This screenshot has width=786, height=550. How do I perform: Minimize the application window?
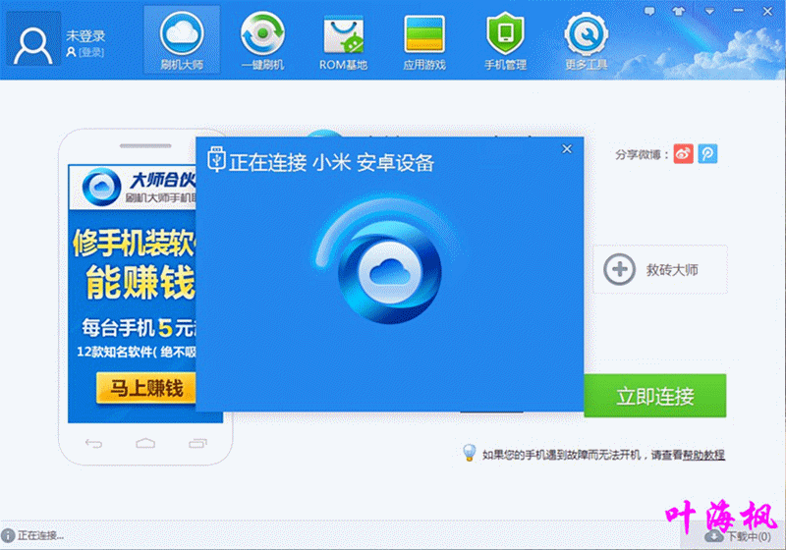point(739,11)
